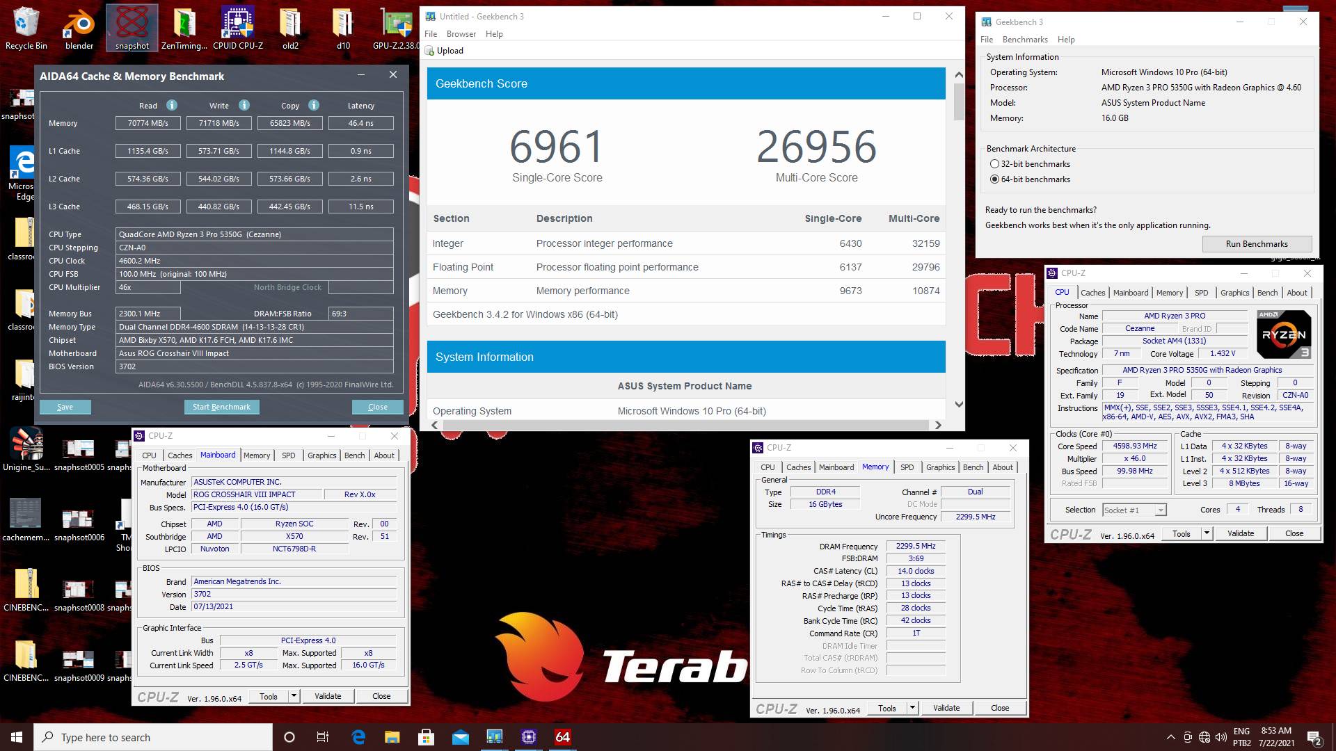
Task: Click the Write info icon in AIDA64
Action: [x=244, y=105]
